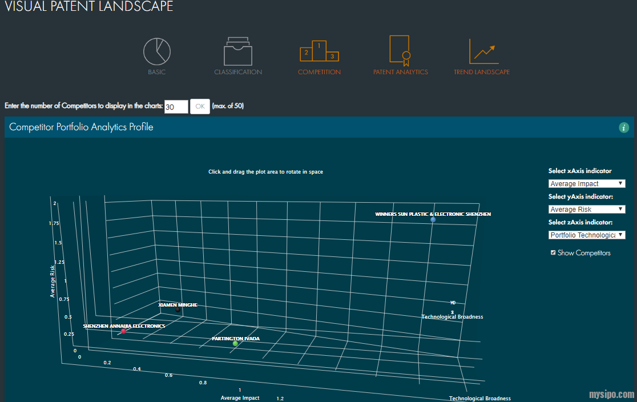637x402 pixels.
Task: Click the red Shenzhen Annaijia Electronics point
Action: 123,331
